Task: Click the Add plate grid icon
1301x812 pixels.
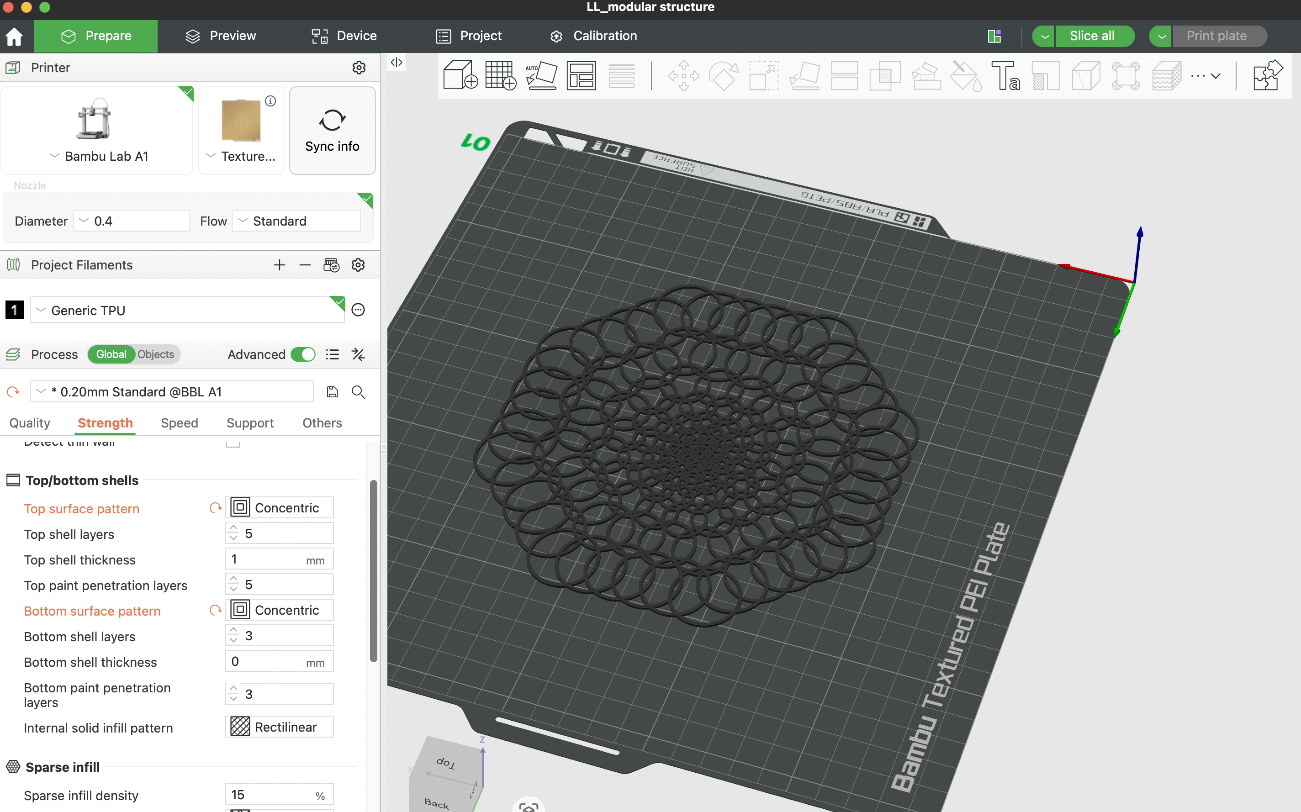Action: [500, 76]
